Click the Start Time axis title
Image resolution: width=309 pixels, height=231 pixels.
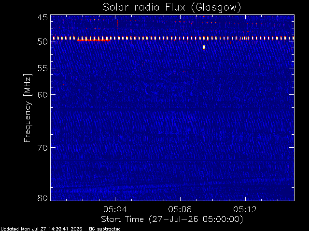point(172,219)
